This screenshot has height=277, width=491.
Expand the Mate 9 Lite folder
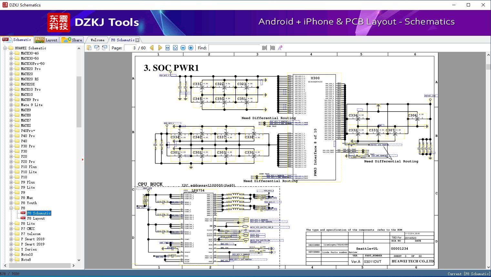point(11,105)
